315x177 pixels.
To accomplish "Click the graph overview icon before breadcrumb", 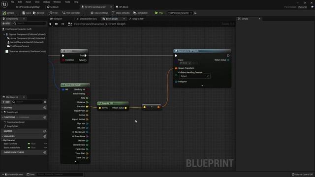I will (70, 24).
